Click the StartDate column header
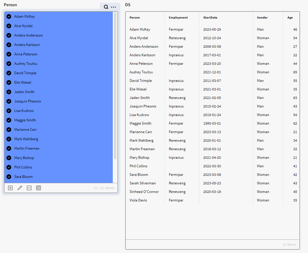Image resolution: width=308 pixels, height=253 pixels. [210, 18]
